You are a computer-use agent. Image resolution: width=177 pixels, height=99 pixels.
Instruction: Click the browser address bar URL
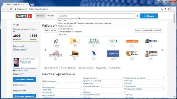[x=38, y=9]
